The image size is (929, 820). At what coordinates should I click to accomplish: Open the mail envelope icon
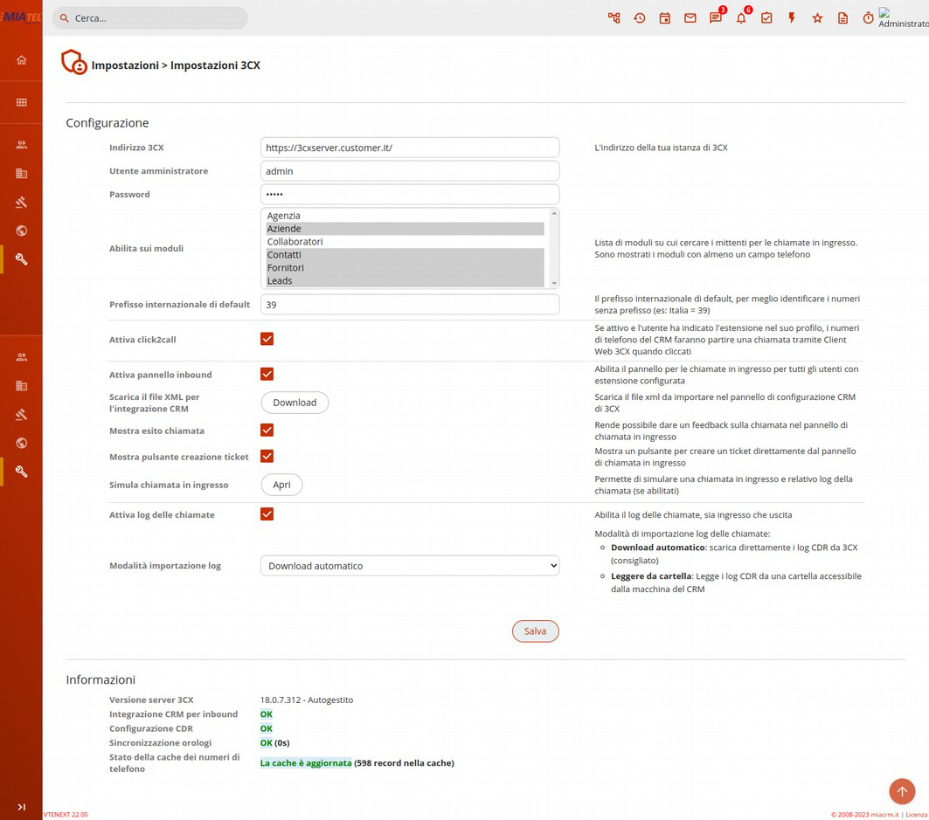(690, 17)
